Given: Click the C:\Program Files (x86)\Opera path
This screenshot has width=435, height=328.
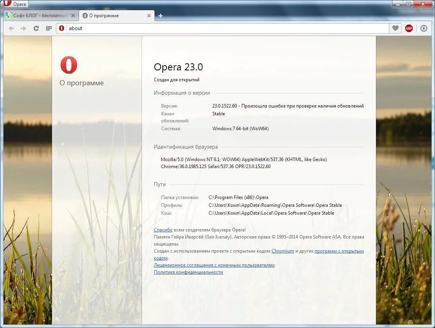Looking at the screenshot, I should coord(238,197).
